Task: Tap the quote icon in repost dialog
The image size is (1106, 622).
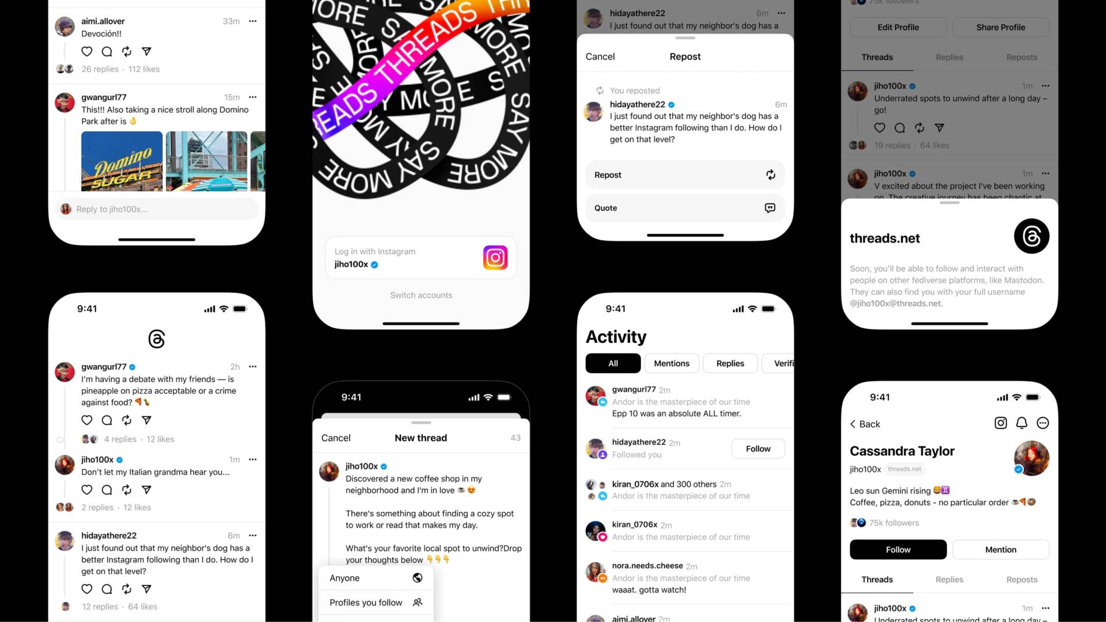Action: (770, 207)
